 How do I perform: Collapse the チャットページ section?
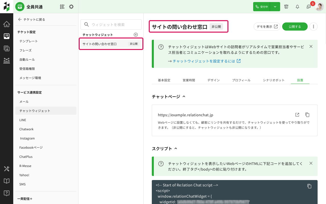184,97
